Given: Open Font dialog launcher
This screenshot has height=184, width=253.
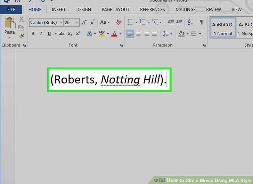Looking at the screenshot, I should click(x=122, y=46).
